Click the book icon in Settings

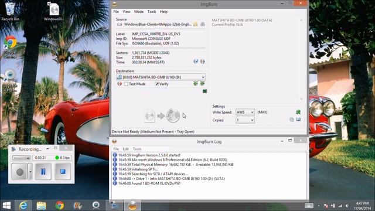tap(298, 120)
